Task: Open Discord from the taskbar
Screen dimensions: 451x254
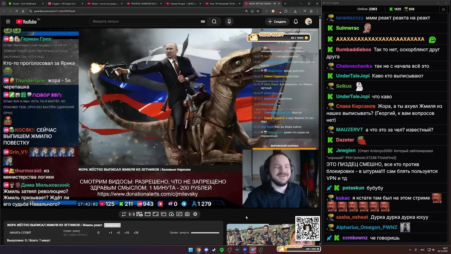Action: [206, 250]
